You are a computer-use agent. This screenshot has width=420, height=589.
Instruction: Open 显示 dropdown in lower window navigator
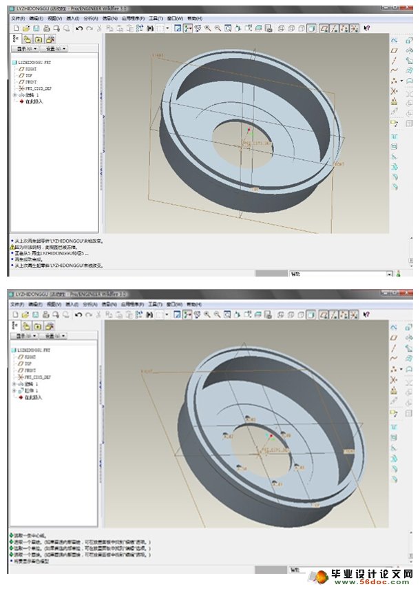24,336
